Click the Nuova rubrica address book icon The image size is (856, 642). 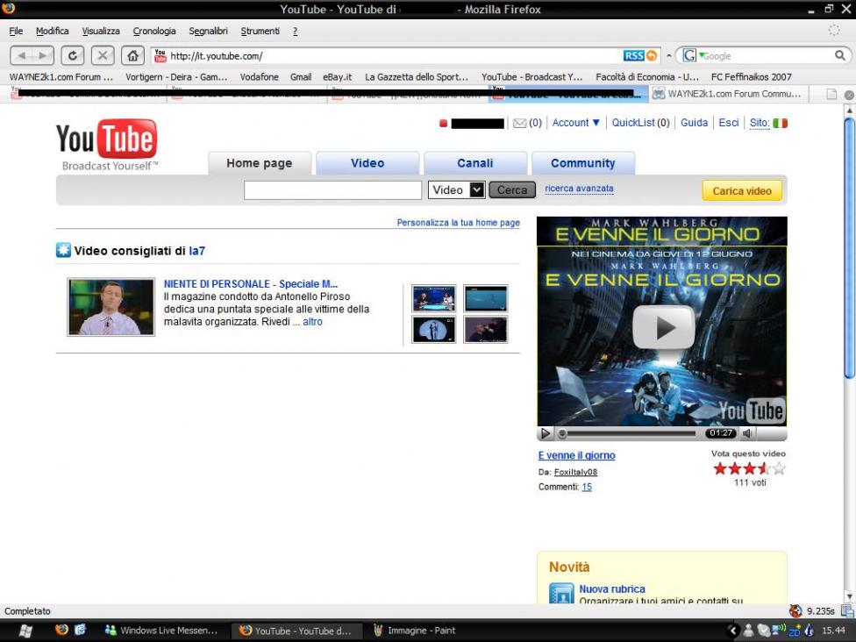(x=561, y=594)
